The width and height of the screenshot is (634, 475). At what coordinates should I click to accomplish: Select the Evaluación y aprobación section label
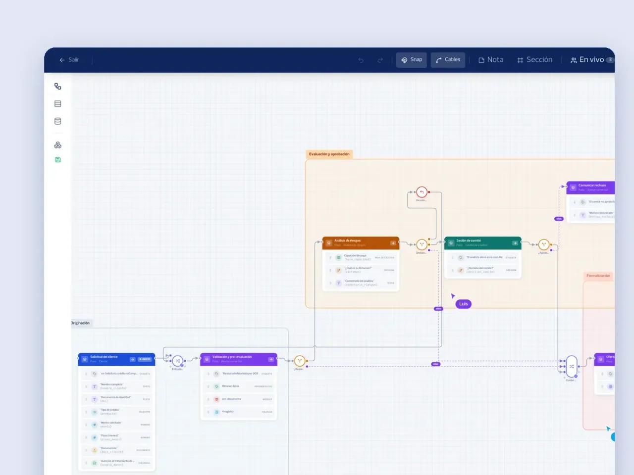pyautogui.click(x=329, y=154)
